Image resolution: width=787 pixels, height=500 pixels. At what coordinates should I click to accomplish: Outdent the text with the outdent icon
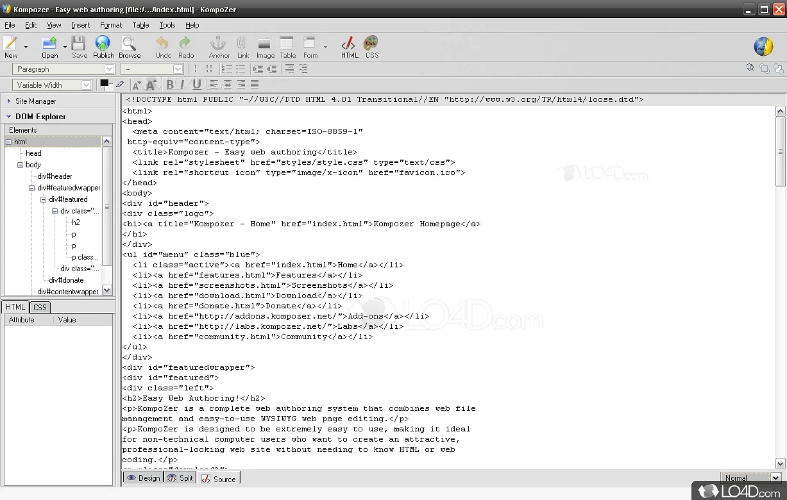271,69
